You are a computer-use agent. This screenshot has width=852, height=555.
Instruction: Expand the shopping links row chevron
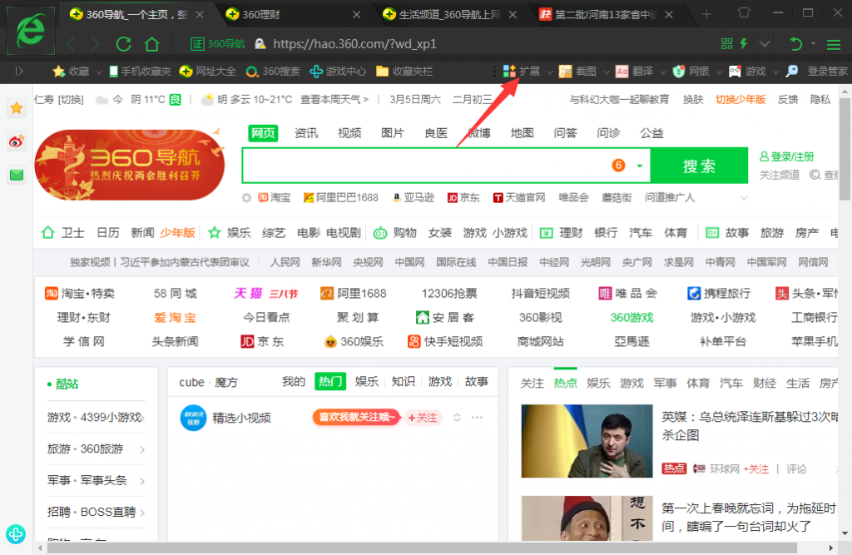pyautogui.click(x=743, y=198)
